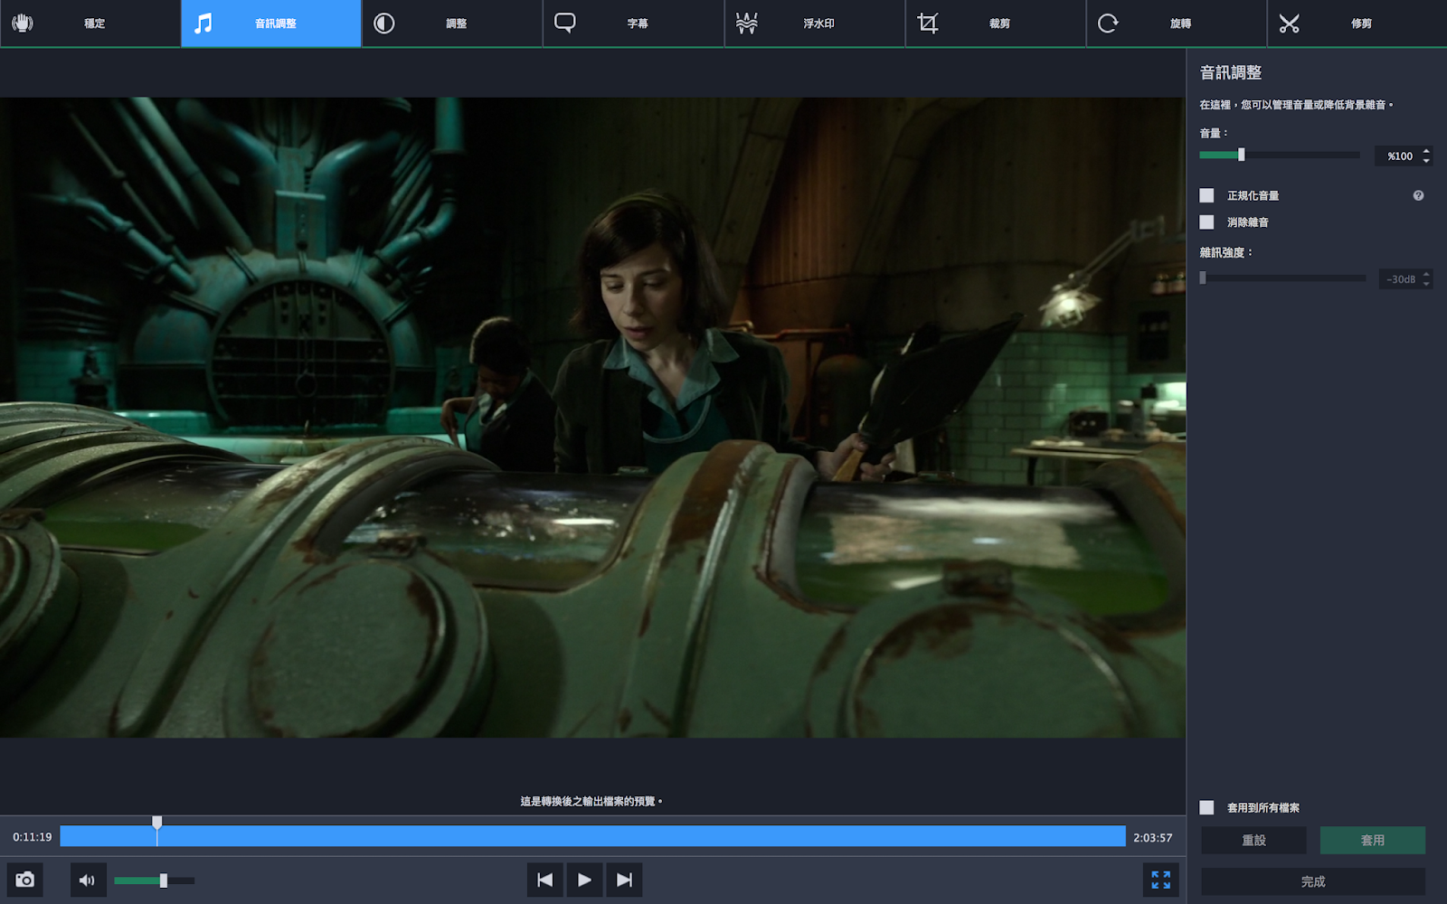Open the 浮水印 watermark tab
Image resolution: width=1447 pixels, height=904 pixels.
[814, 24]
